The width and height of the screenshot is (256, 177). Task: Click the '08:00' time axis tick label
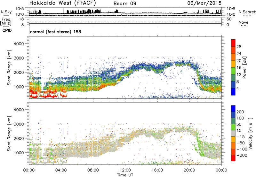tap(93, 170)
